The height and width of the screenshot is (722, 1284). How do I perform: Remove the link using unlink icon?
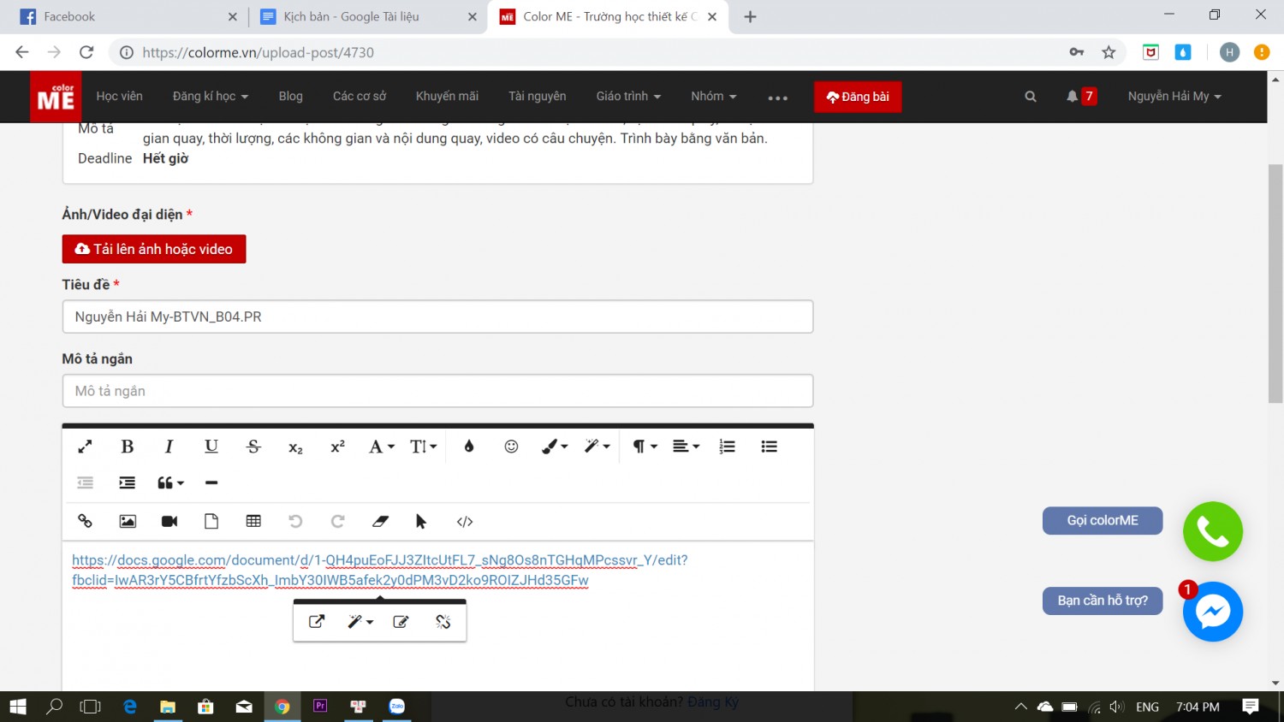443,622
